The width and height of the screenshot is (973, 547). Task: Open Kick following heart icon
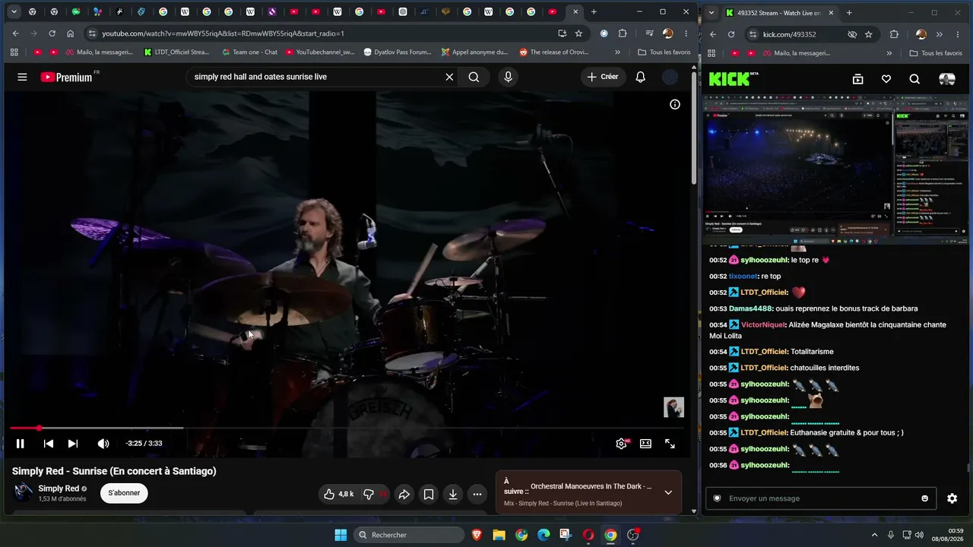886,79
